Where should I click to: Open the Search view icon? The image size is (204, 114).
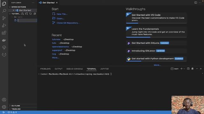tap(4, 11)
